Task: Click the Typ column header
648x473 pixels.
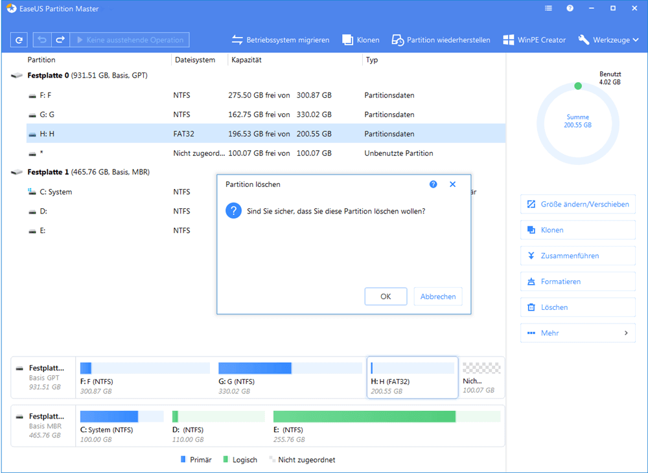Action: click(372, 60)
